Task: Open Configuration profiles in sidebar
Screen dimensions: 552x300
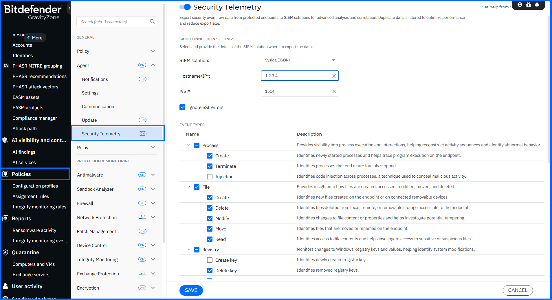Action: (x=35, y=186)
